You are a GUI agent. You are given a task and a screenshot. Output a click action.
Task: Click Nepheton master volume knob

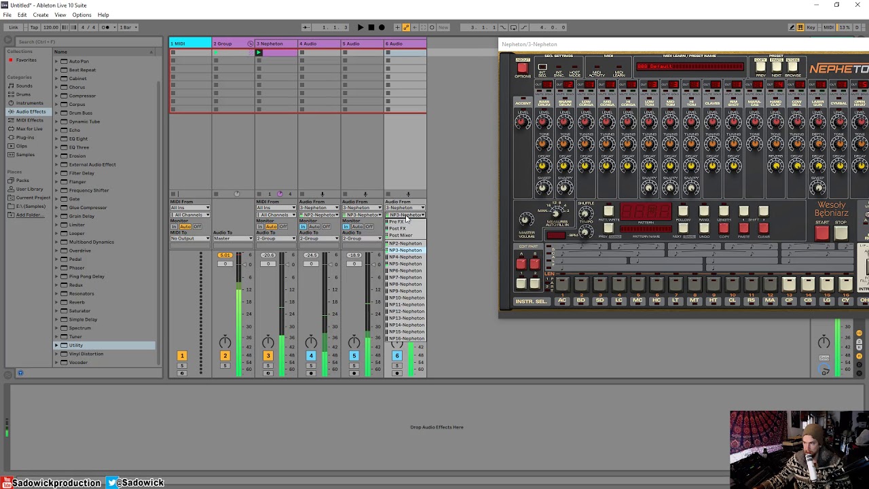pos(526,219)
